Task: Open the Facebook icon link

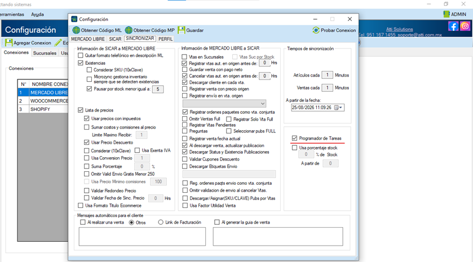Action: pyautogui.click(x=453, y=26)
